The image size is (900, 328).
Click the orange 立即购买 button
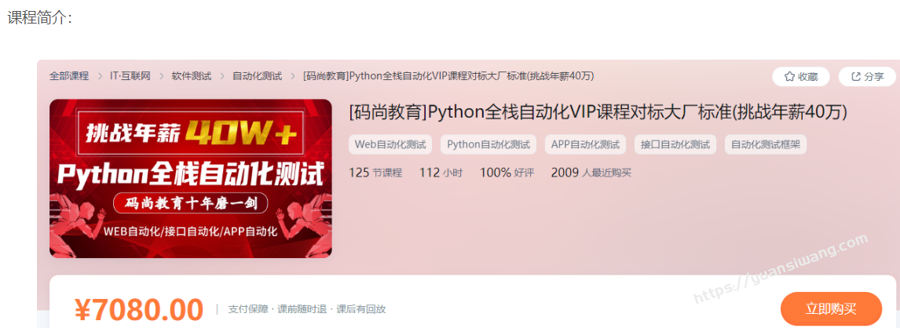click(831, 309)
